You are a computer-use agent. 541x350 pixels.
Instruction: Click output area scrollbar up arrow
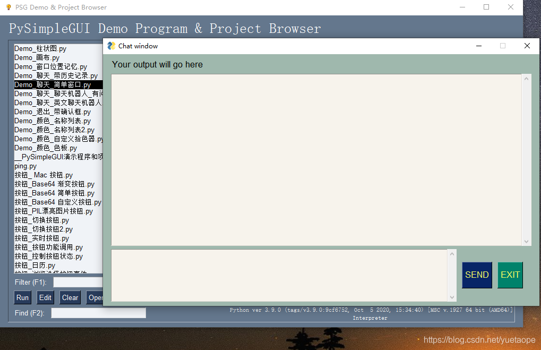(526, 79)
